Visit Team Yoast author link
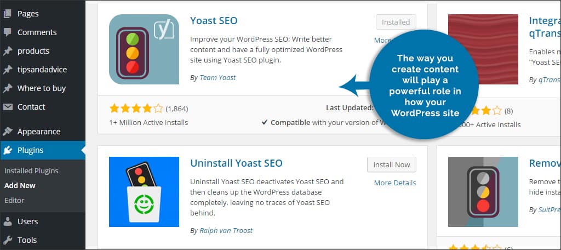 217,77
